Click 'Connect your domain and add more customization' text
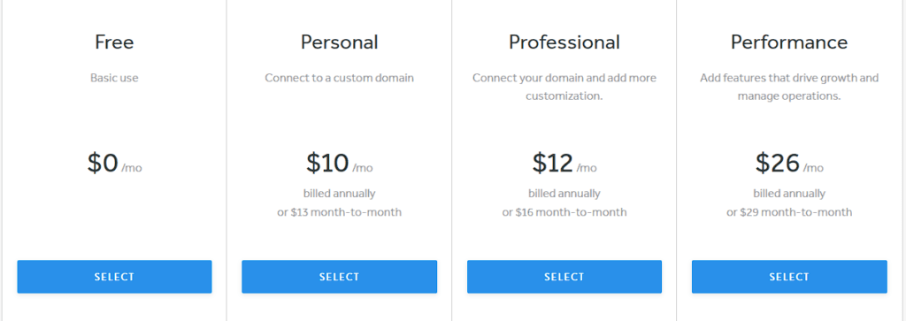 564,87
